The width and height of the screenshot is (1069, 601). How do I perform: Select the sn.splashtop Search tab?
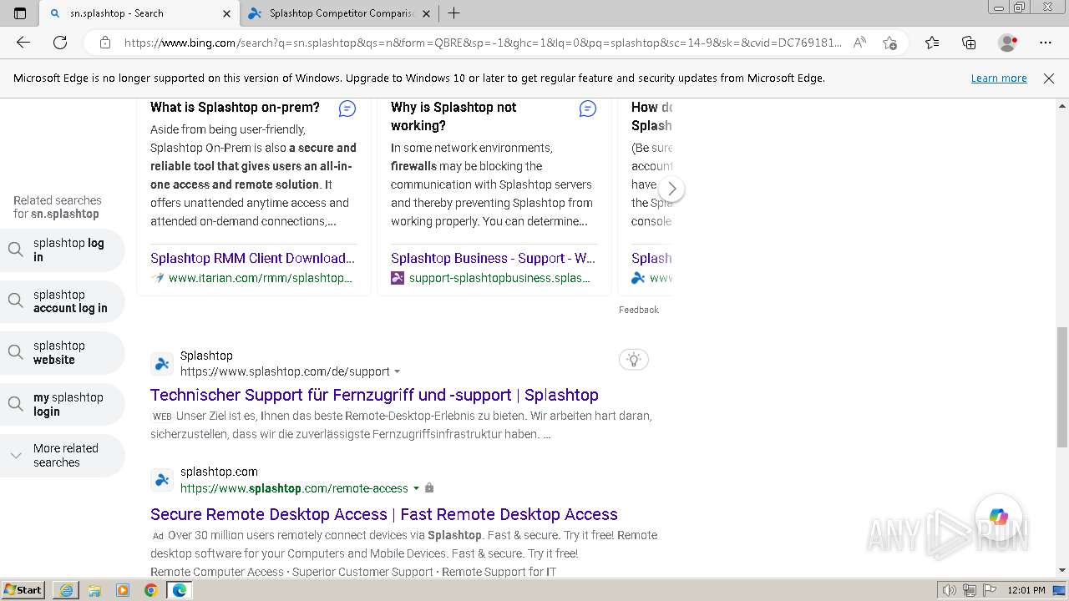tap(139, 13)
